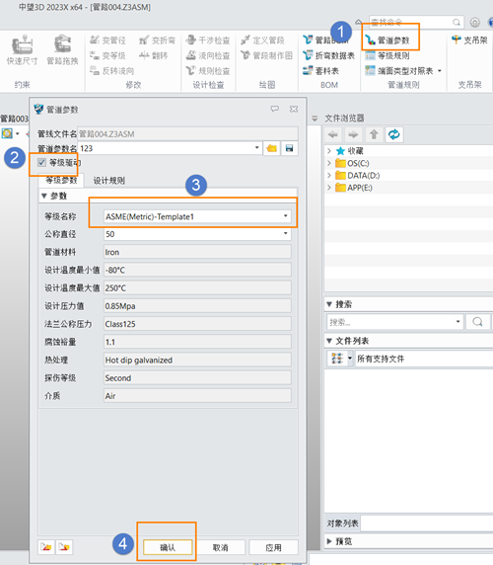Click the up-directory arrow in file browser
The width and height of the screenshot is (493, 565).
coord(374,134)
